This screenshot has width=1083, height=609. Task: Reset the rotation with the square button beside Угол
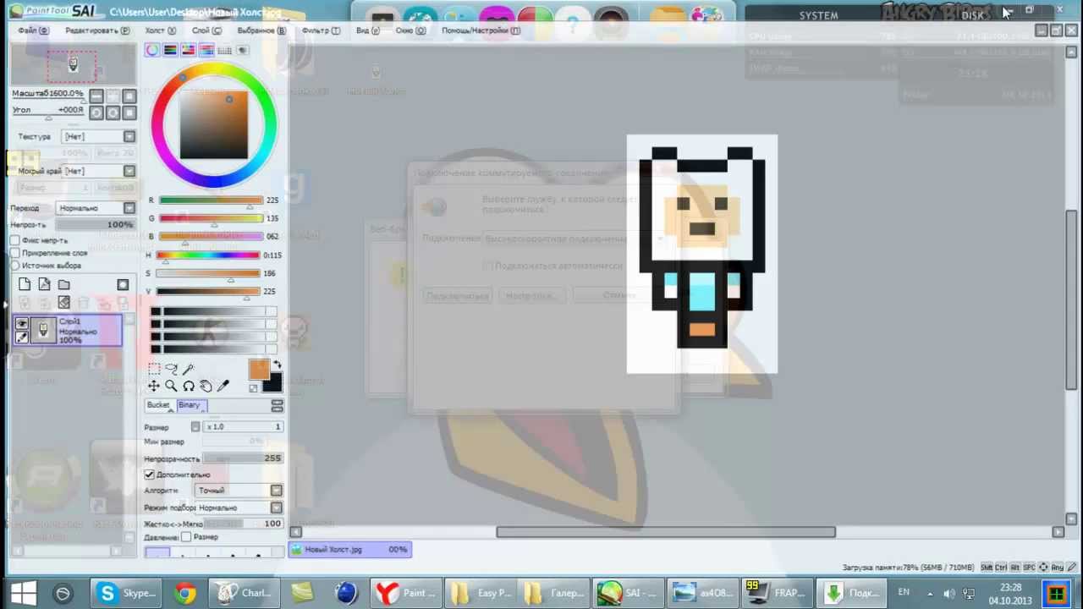coord(129,112)
